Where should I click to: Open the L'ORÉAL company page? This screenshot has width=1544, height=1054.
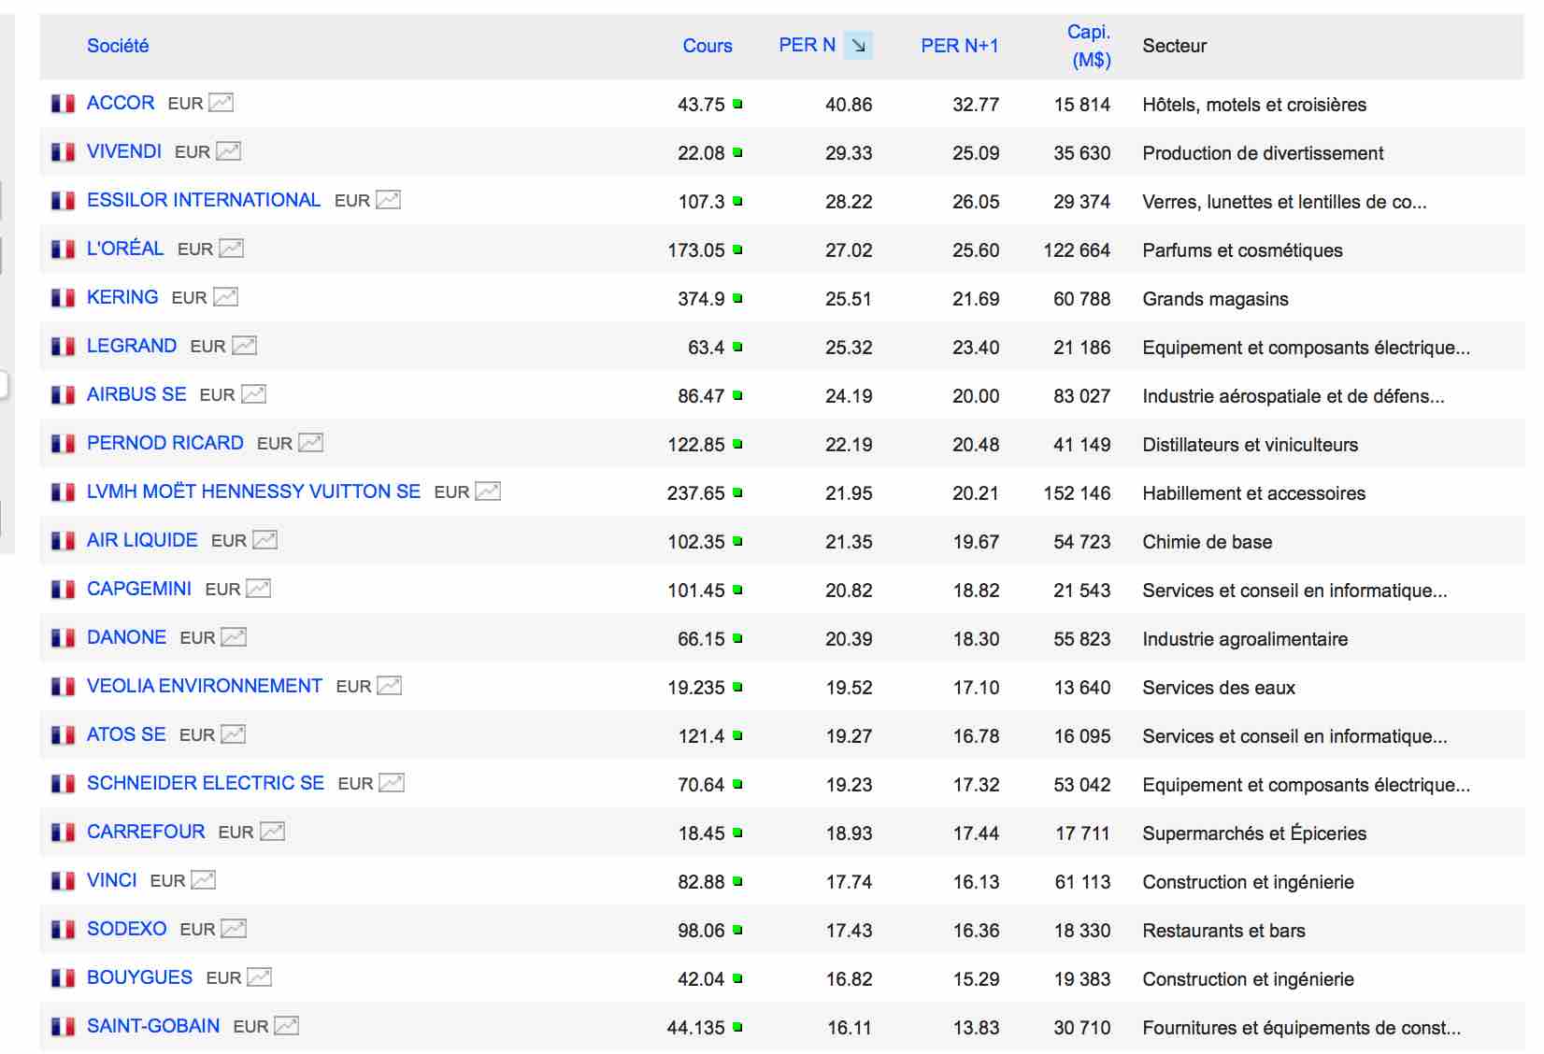coord(125,249)
